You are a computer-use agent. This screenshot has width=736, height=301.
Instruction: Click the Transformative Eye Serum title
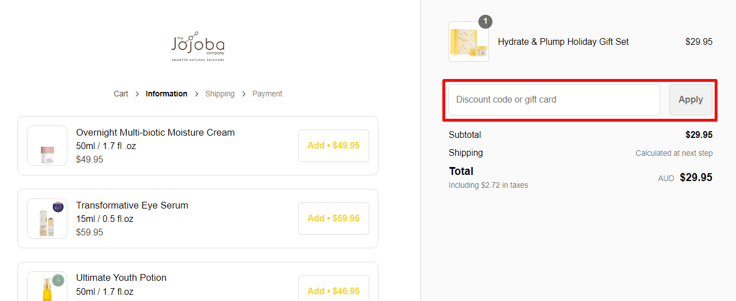(132, 205)
